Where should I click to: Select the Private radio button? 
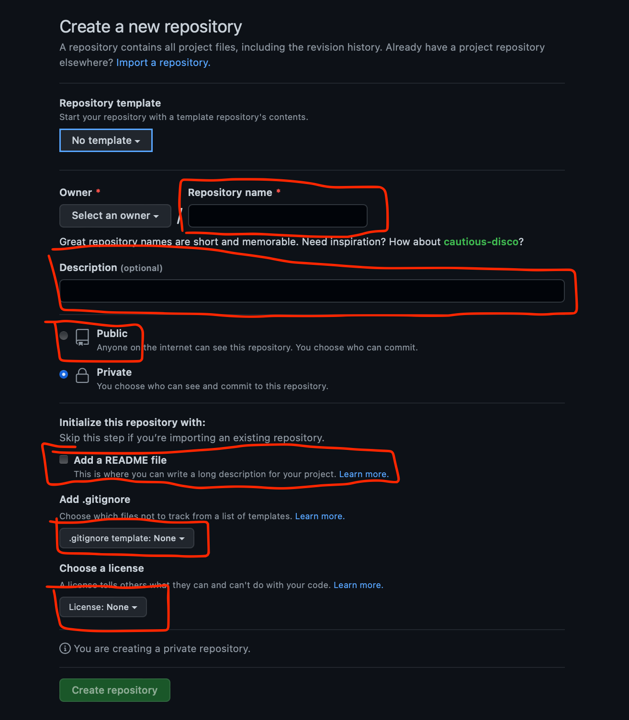tap(64, 374)
